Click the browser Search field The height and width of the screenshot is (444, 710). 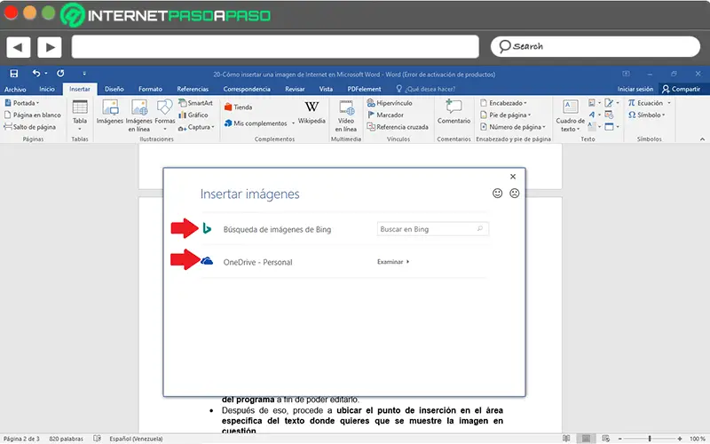pyautogui.click(x=595, y=47)
